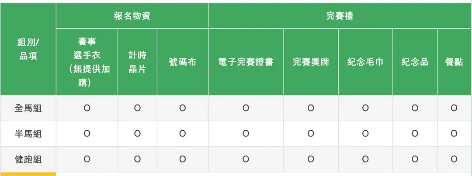Select the 健跑組 餐點 cell
472x176 pixels.
pos(454,159)
